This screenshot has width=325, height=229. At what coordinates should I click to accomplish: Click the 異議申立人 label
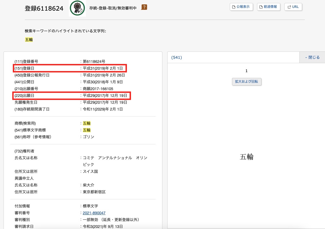(x=24, y=178)
